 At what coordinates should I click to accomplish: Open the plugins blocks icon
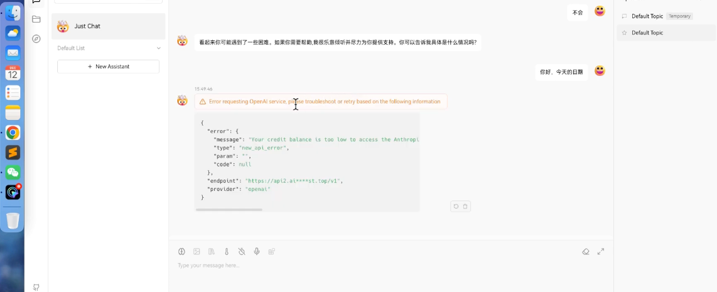[x=272, y=251]
